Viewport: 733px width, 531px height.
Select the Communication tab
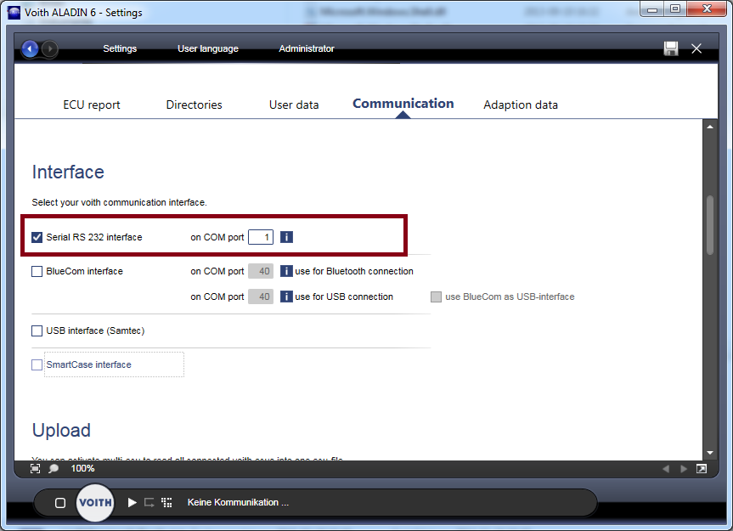pos(403,104)
